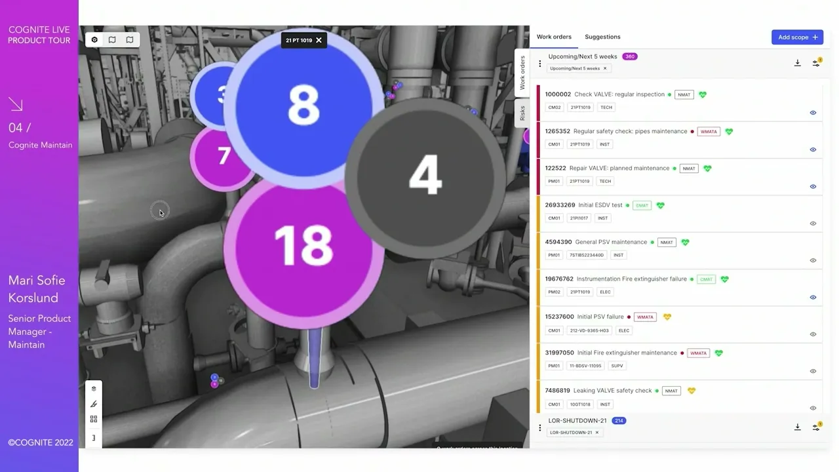
Task: Close the 21 PT 1019 tag label
Action: tap(319, 40)
